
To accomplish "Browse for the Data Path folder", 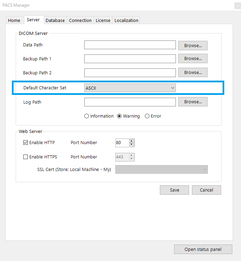I will (193, 45).
